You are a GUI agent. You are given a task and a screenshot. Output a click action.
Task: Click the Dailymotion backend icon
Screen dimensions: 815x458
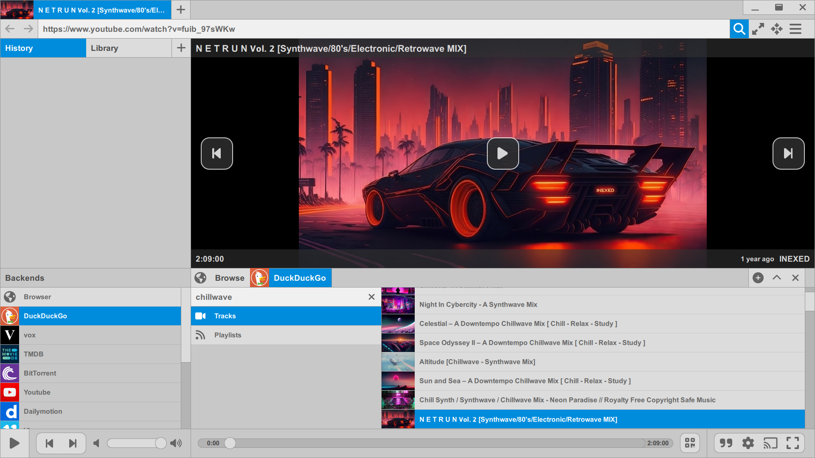point(9,411)
